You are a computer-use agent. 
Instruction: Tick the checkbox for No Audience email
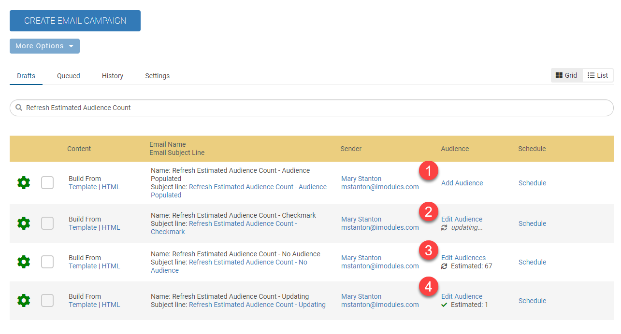click(x=47, y=262)
